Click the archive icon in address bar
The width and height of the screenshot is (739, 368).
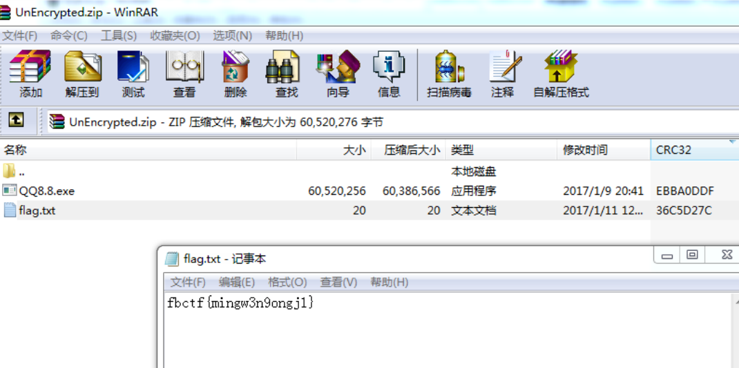57,122
